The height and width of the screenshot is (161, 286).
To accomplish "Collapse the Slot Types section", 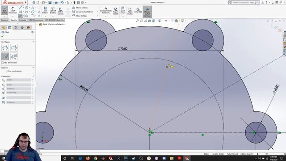I will (x=33, y=42).
